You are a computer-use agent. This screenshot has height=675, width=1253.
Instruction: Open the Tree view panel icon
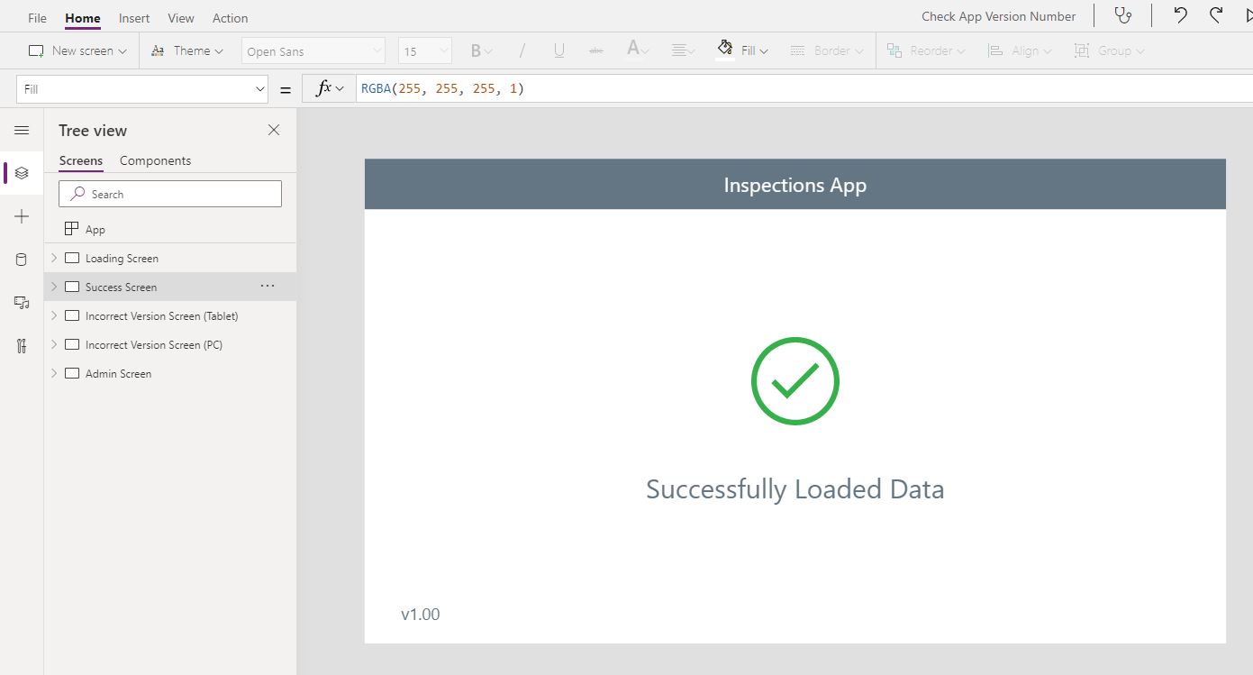[22, 172]
